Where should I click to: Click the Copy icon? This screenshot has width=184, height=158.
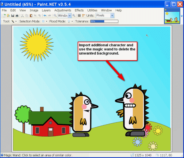27,16
